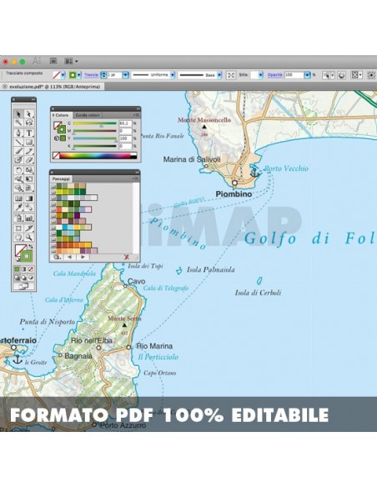The height and width of the screenshot is (487, 377).
Task: Switch to the Colore tab
Action: click(62, 115)
